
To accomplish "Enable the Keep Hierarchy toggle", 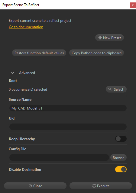I will (x=121, y=139).
